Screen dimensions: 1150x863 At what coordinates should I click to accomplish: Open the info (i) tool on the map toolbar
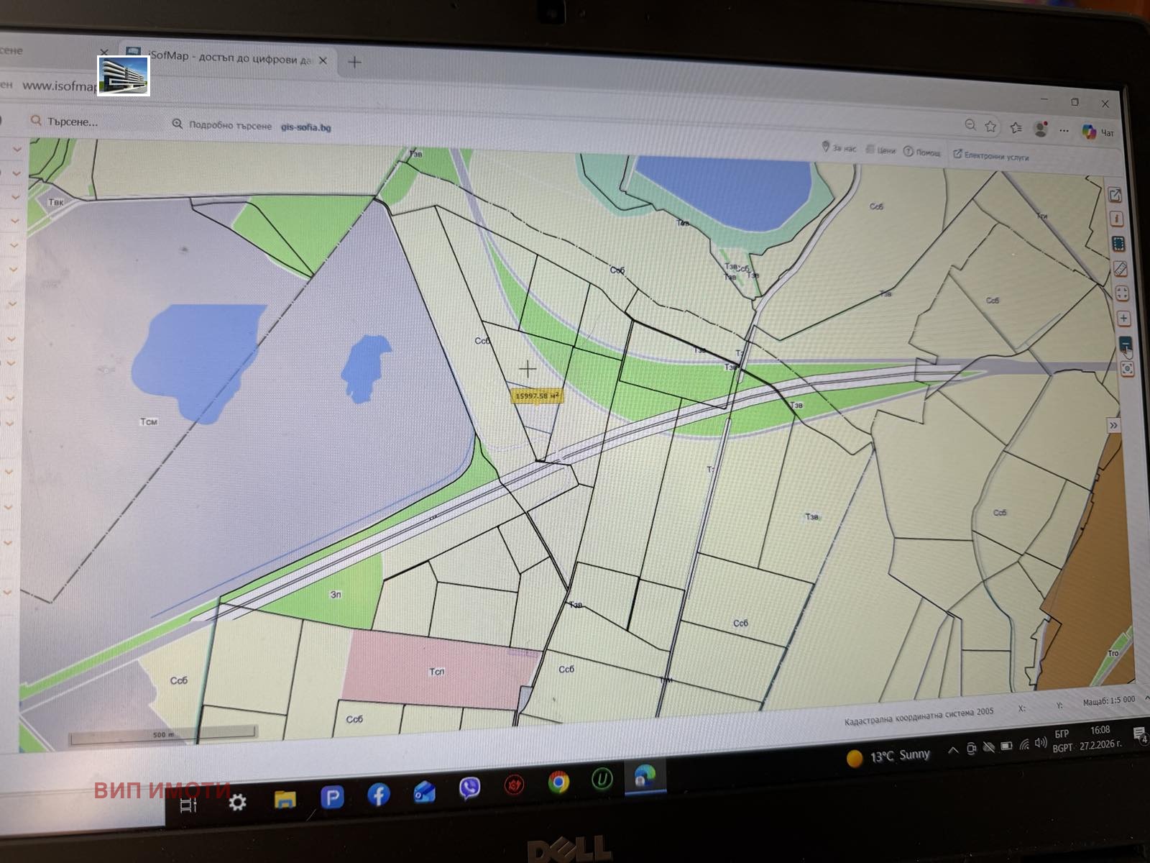point(1118,219)
